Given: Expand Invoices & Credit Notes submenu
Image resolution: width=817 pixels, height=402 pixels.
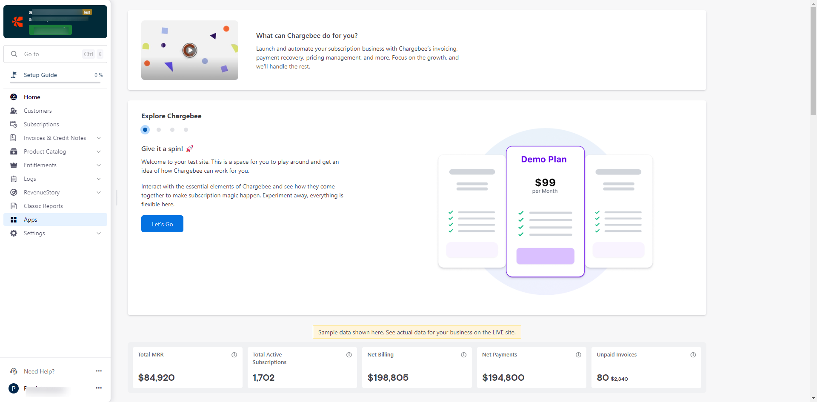Looking at the screenshot, I should [x=99, y=138].
